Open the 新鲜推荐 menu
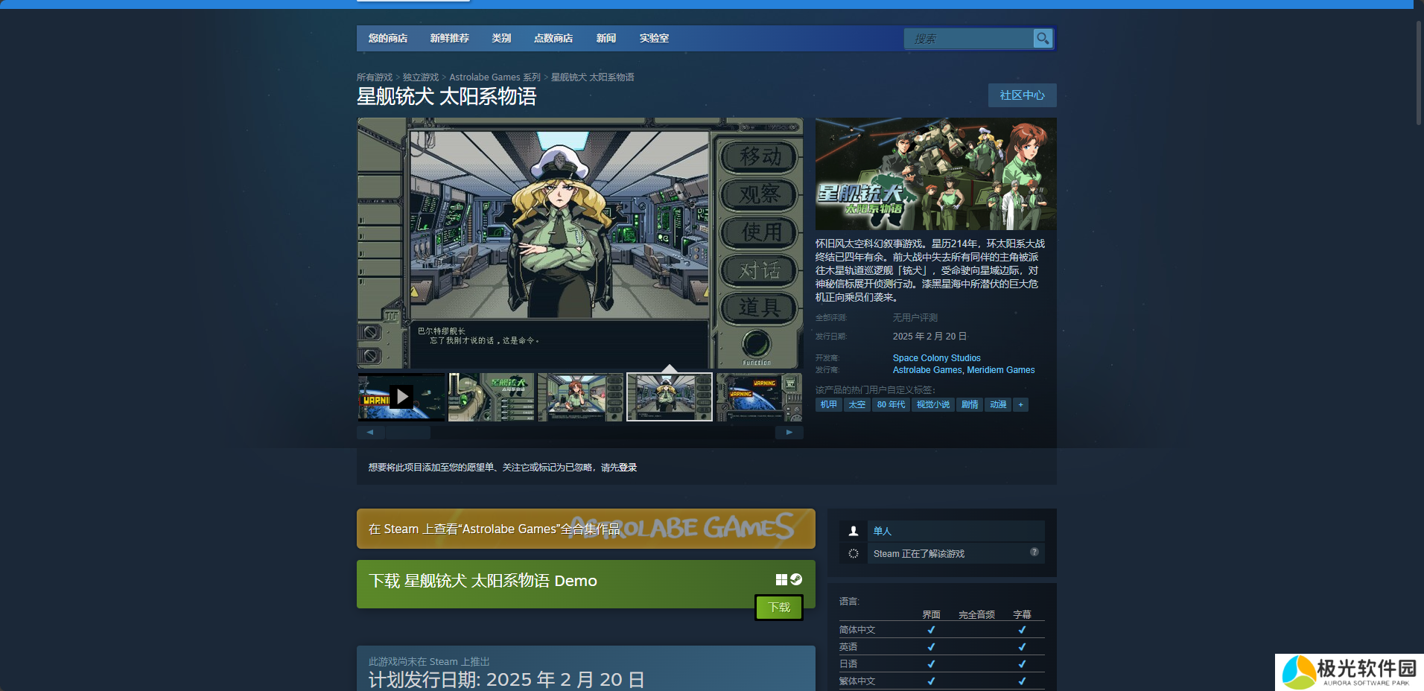The width and height of the screenshot is (1424, 691). (449, 38)
